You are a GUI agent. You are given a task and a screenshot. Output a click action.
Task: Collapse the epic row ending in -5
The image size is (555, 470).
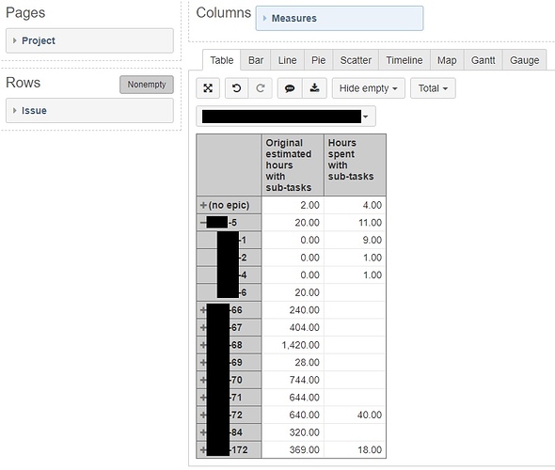pyautogui.click(x=203, y=223)
